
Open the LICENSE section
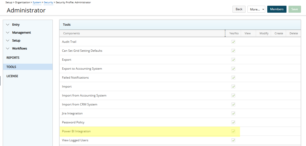(x=12, y=76)
